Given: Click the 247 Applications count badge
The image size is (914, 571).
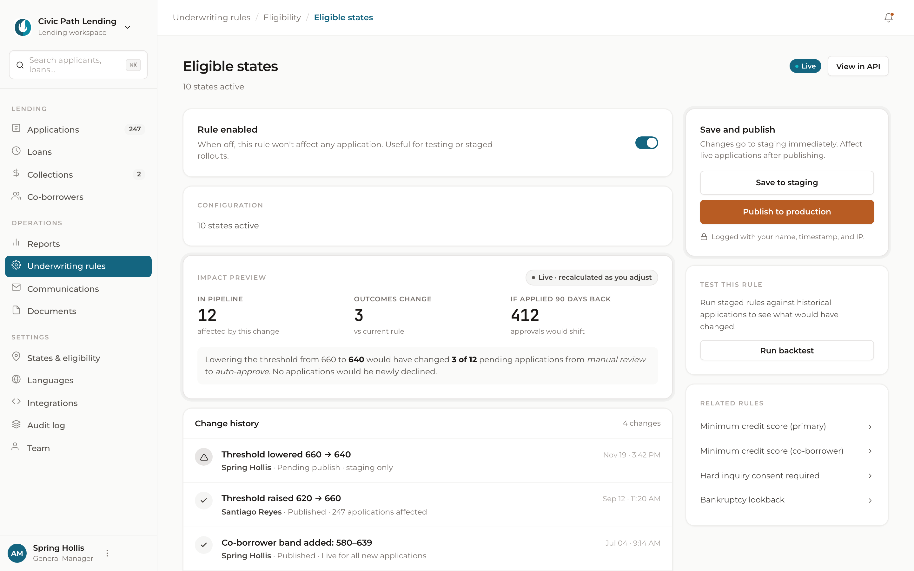Looking at the screenshot, I should pos(135,129).
